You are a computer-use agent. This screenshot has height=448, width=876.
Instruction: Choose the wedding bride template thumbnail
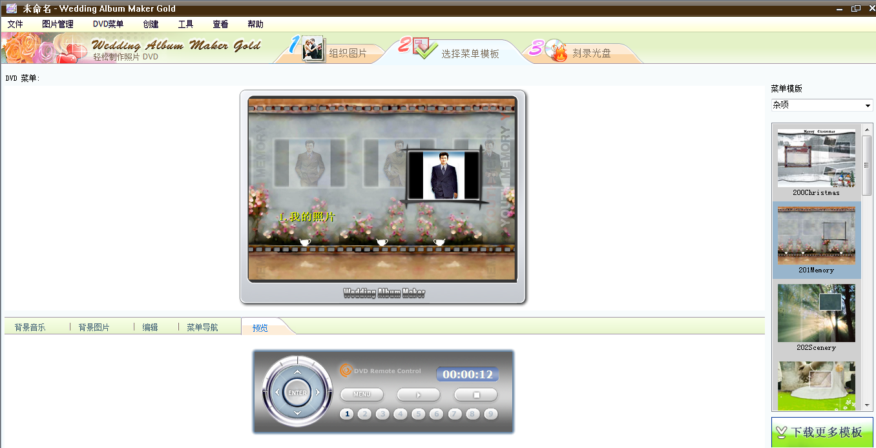coord(817,386)
